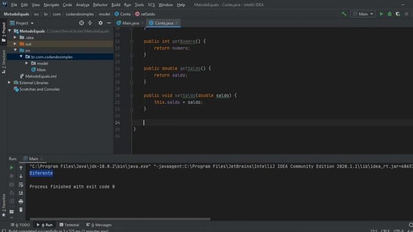Screen dimensions: 413x232
Task: Open the Run tool window button
Action: click(45, 225)
